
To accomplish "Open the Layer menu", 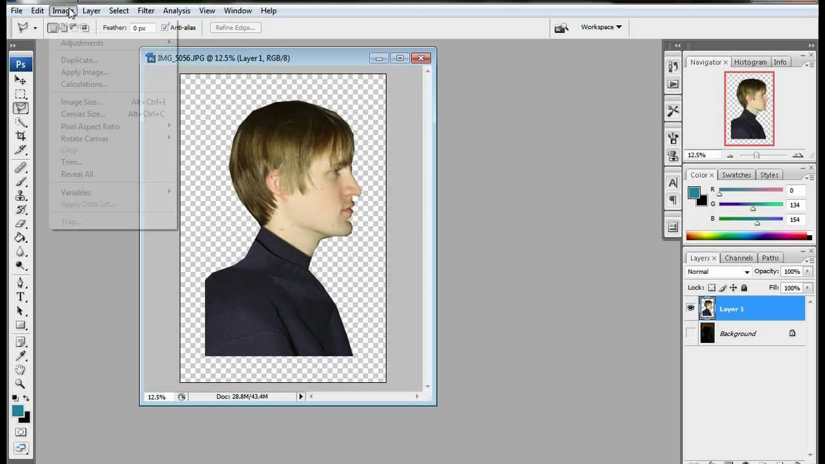I will (91, 10).
